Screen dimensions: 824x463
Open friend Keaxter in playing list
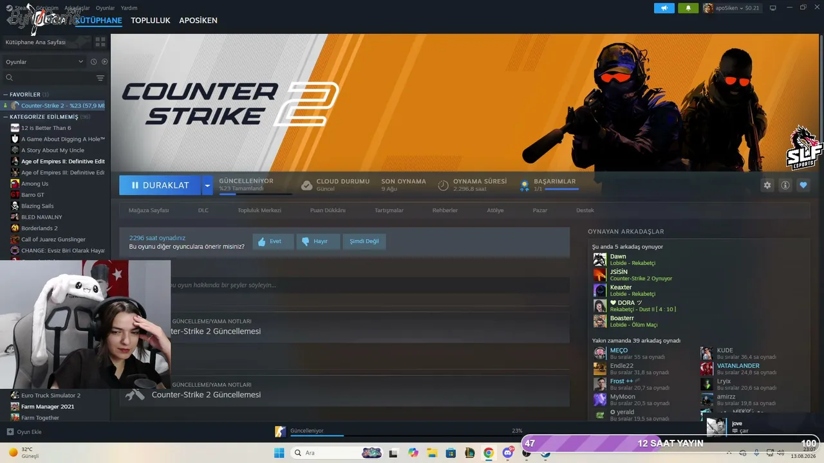pos(634,290)
